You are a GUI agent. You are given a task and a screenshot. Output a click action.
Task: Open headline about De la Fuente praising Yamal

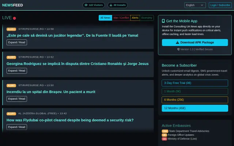pos(72,35)
